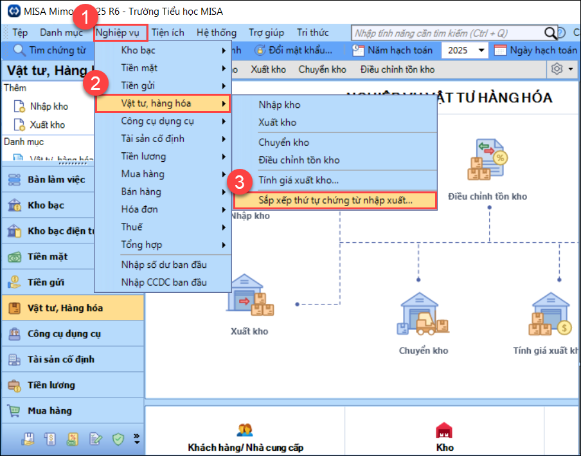Choose Tính giá xuất kho... from the submenu
Image resolution: width=581 pixels, height=456 pixels.
pyautogui.click(x=335, y=180)
